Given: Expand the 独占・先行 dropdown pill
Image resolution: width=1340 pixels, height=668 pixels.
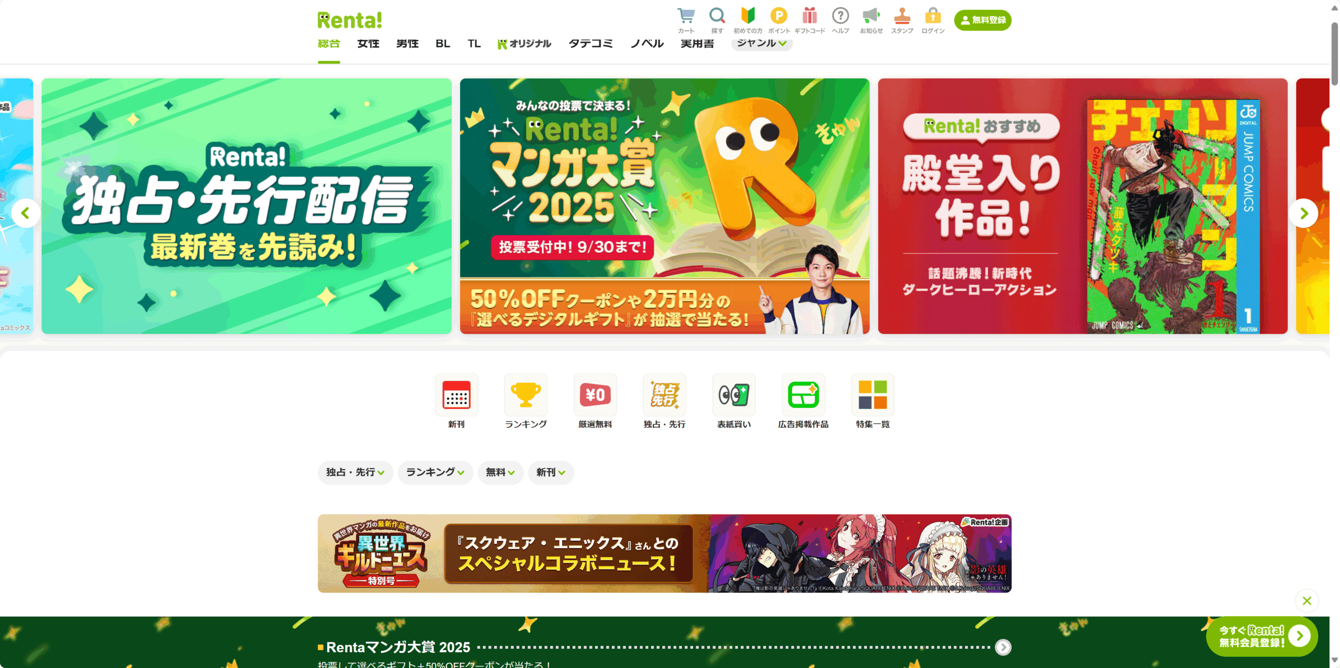Looking at the screenshot, I should pyautogui.click(x=355, y=472).
